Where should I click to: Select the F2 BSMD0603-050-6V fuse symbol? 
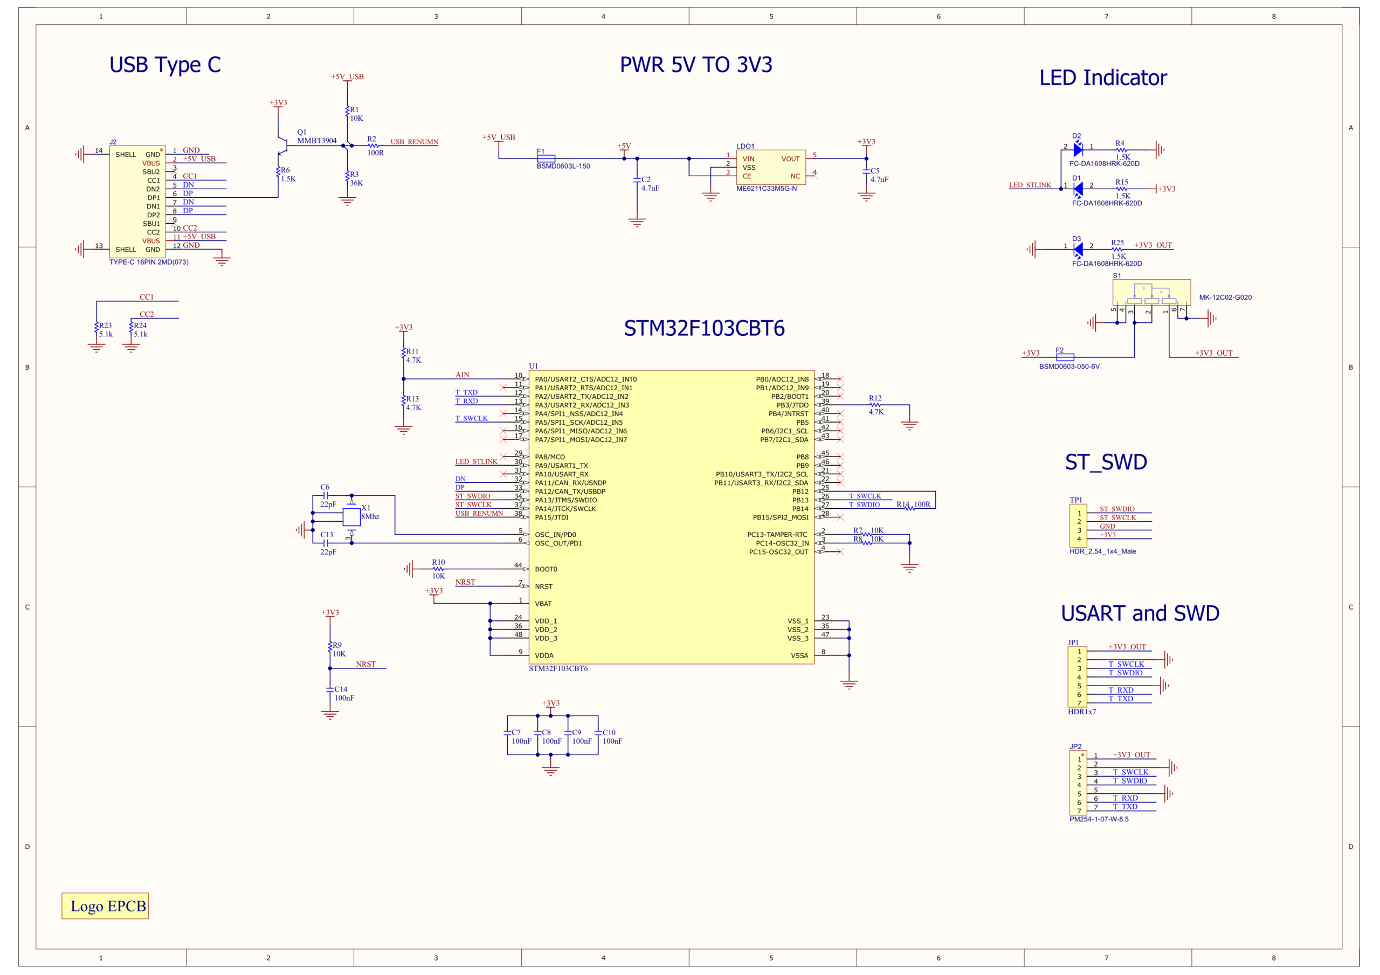pyautogui.click(x=1065, y=357)
